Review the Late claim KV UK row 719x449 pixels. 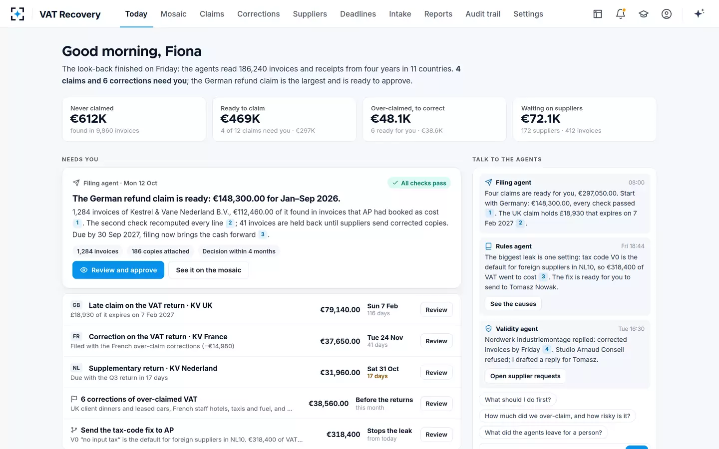click(436, 310)
